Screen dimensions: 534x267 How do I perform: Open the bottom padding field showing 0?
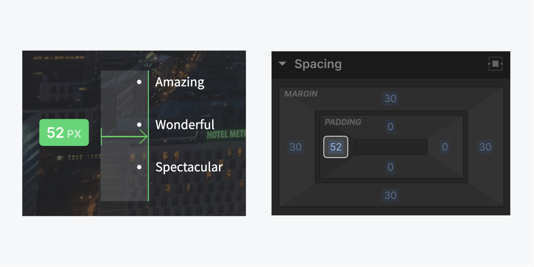pos(390,167)
